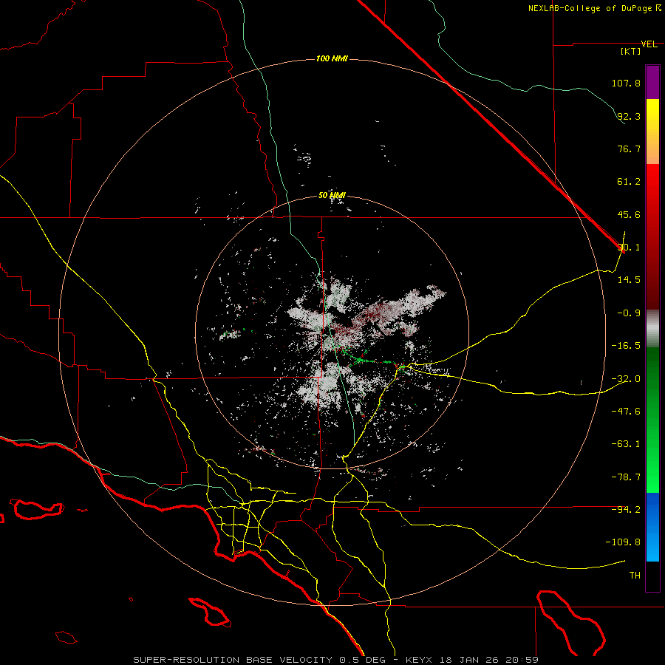This screenshot has width=665, height=665.
Task: Pick the black TH segment of color bar
Action: point(652,576)
